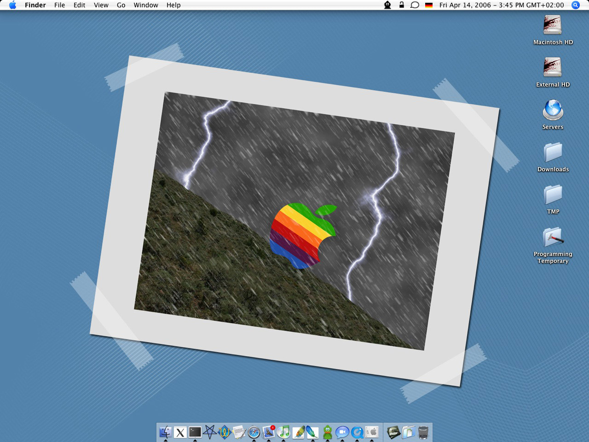Open the Trash in the Dock

point(423,432)
